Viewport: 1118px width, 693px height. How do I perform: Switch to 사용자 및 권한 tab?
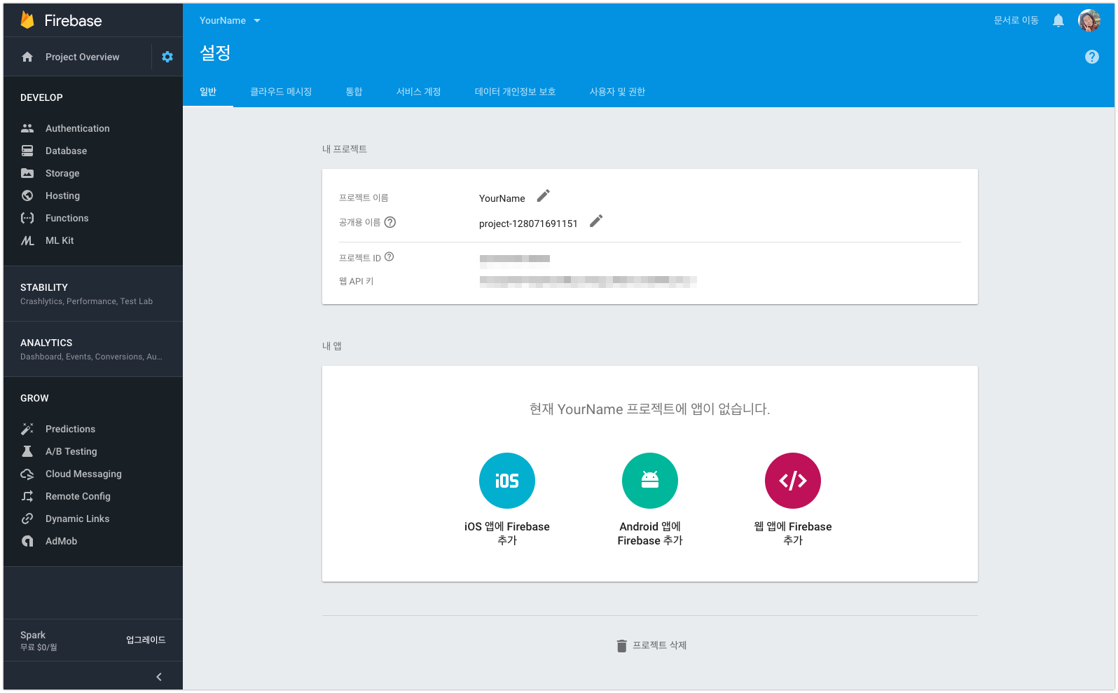click(617, 92)
